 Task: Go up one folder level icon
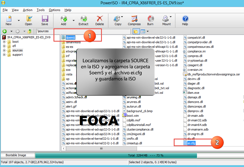tap(29, 31)
